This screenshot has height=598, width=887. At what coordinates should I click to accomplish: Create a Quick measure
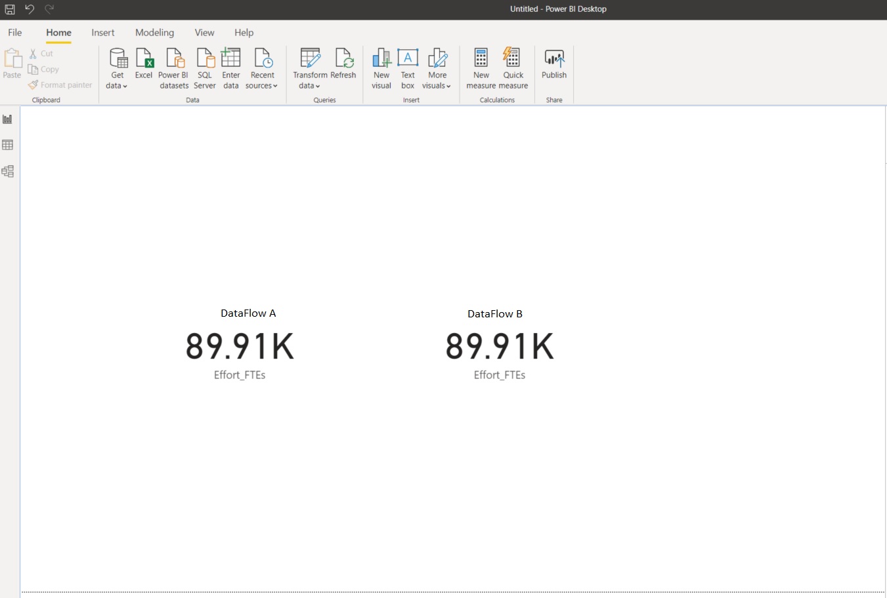(x=513, y=68)
